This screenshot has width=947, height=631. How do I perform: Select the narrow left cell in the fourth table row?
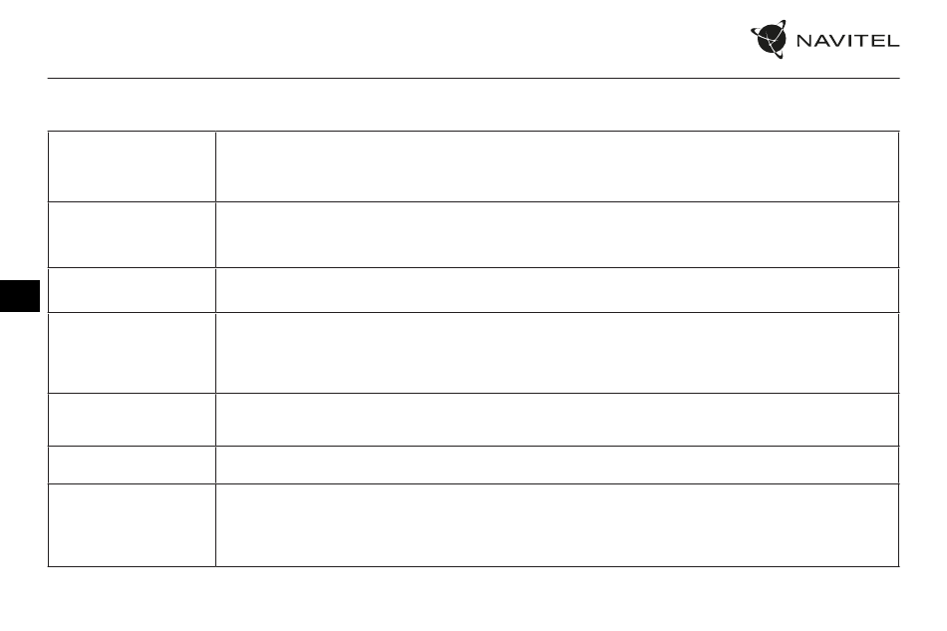pos(132,353)
